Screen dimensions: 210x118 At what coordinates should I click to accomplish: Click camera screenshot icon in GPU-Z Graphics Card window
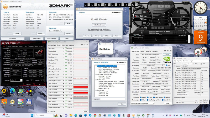165,51
